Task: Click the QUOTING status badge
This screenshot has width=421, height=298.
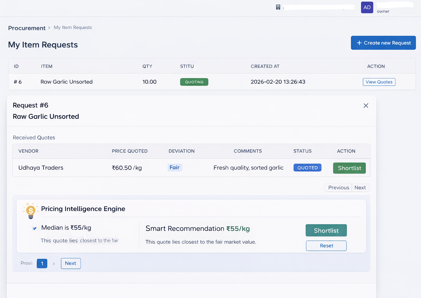Action: coord(194,82)
